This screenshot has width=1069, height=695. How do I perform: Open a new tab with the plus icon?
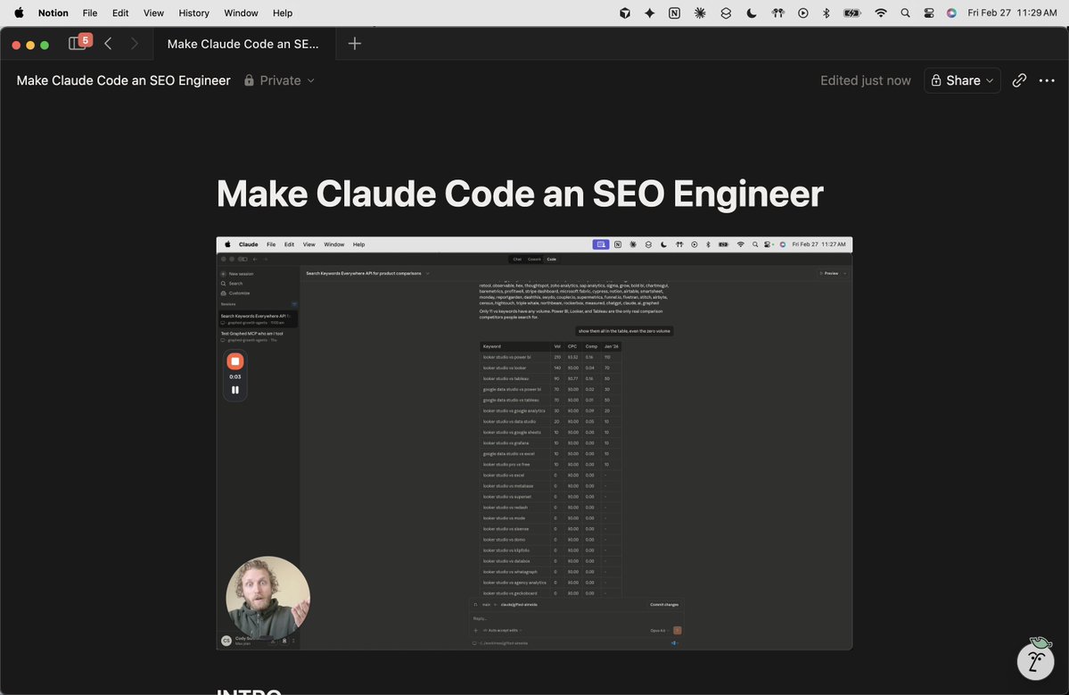click(354, 43)
